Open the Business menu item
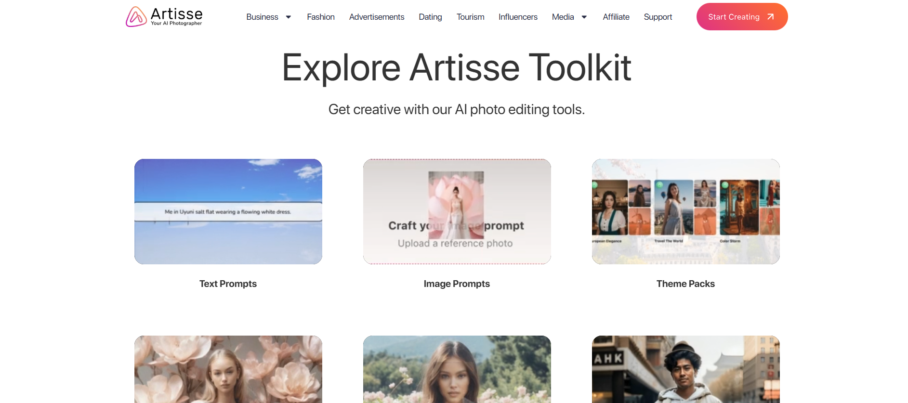The width and height of the screenshot is (908, 403). pos(262,17)
